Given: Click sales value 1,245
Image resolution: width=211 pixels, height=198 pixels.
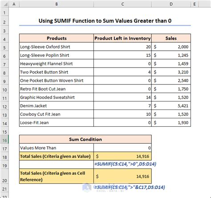Looking at the screenshot, I should (x=171, y=55).
